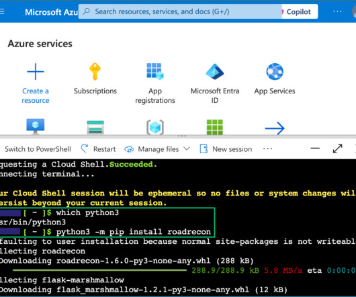Minimize the Cloud Shell panel
The width and height of the screenshot is (356, 297).
point(315,148)
